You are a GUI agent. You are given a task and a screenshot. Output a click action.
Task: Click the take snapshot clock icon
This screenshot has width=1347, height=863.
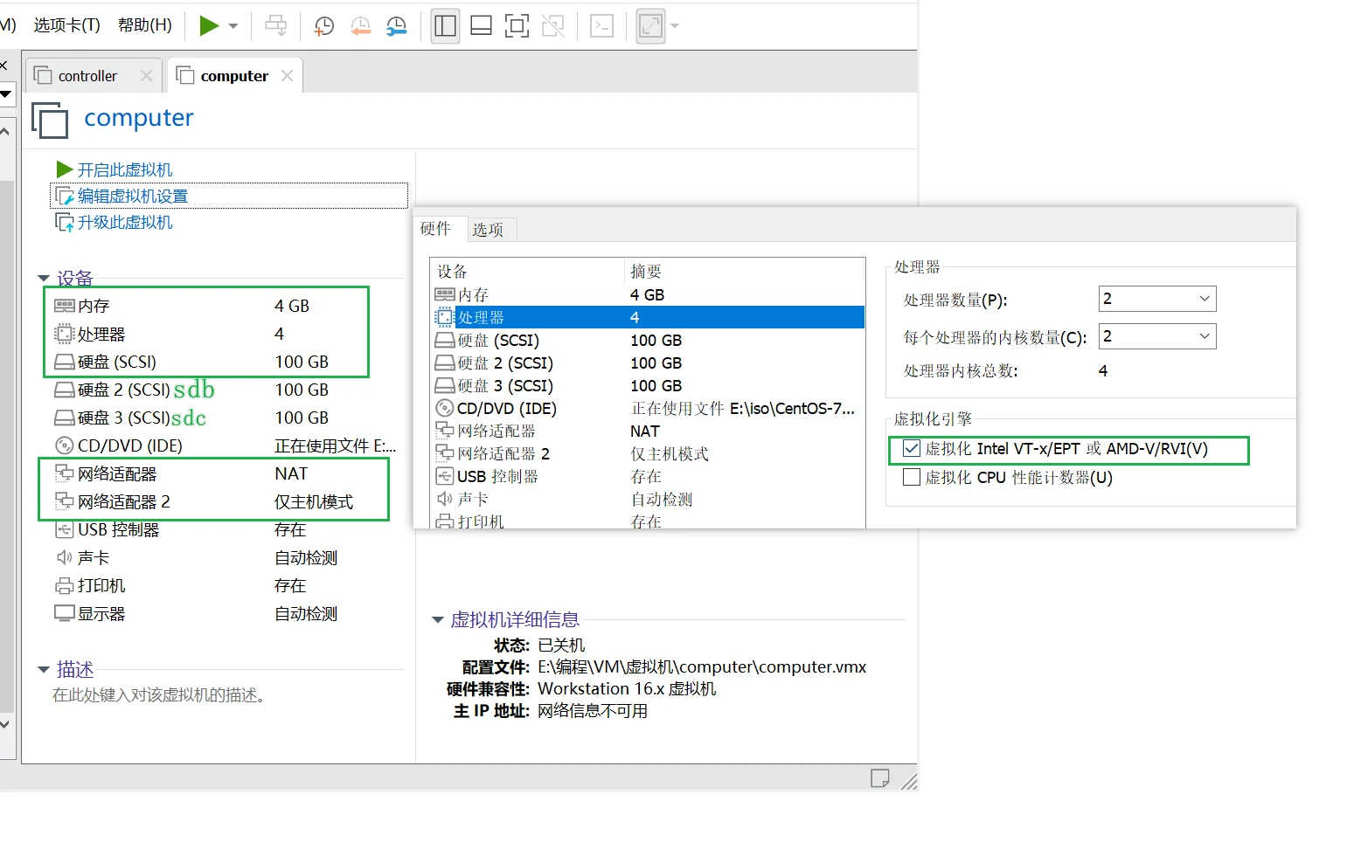tap(324, 26)
